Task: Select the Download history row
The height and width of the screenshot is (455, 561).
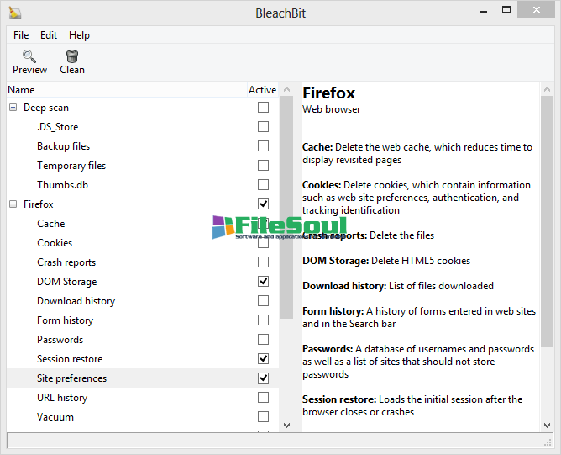Action: (143, 300)
